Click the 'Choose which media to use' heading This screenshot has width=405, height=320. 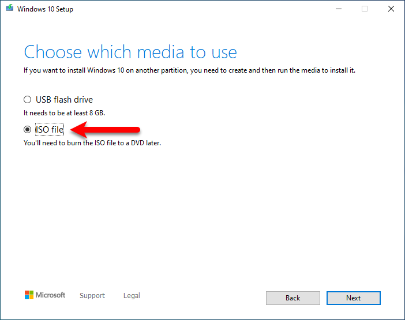click(130, 52)
